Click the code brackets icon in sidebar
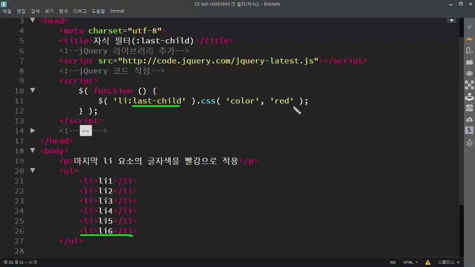The width and height of the screenshot is (475, 267). click(x=469, y=108)
